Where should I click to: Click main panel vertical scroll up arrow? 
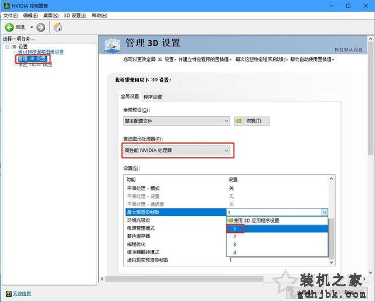coord(371,39)
